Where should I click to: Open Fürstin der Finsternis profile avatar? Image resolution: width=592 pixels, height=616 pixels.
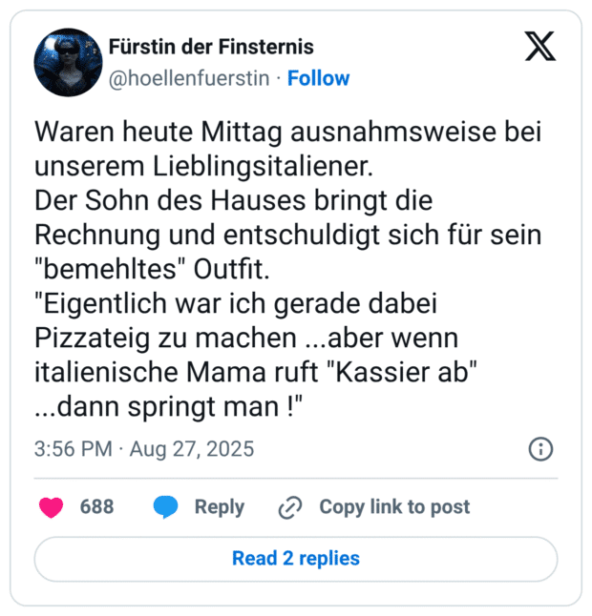tap(68, 62)
